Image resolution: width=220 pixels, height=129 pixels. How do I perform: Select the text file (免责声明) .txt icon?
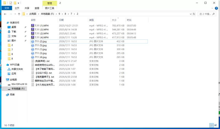pyautogui.click(x=32, y=61)
